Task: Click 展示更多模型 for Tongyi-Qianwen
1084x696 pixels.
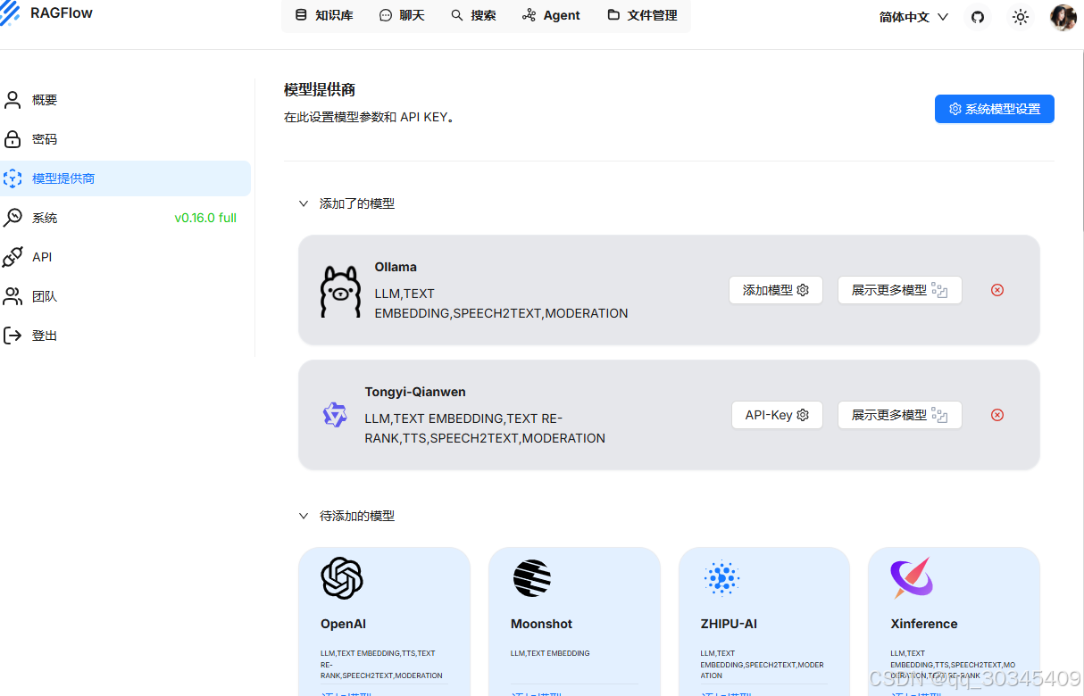Action: click(899, 415)
